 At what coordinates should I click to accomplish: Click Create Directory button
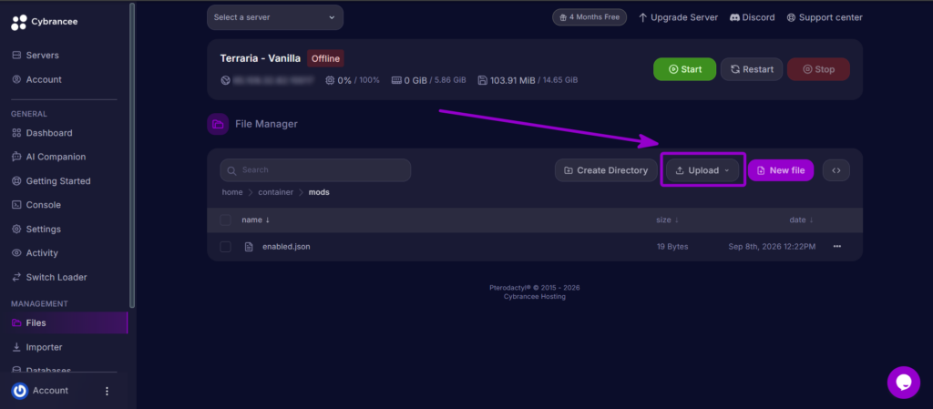pyautogui.click(x=606, y=170)
